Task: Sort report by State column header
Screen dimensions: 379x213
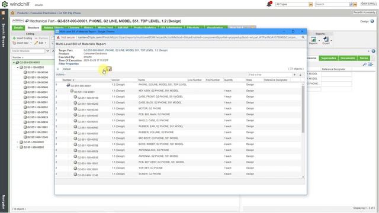Action: point(249,80)
